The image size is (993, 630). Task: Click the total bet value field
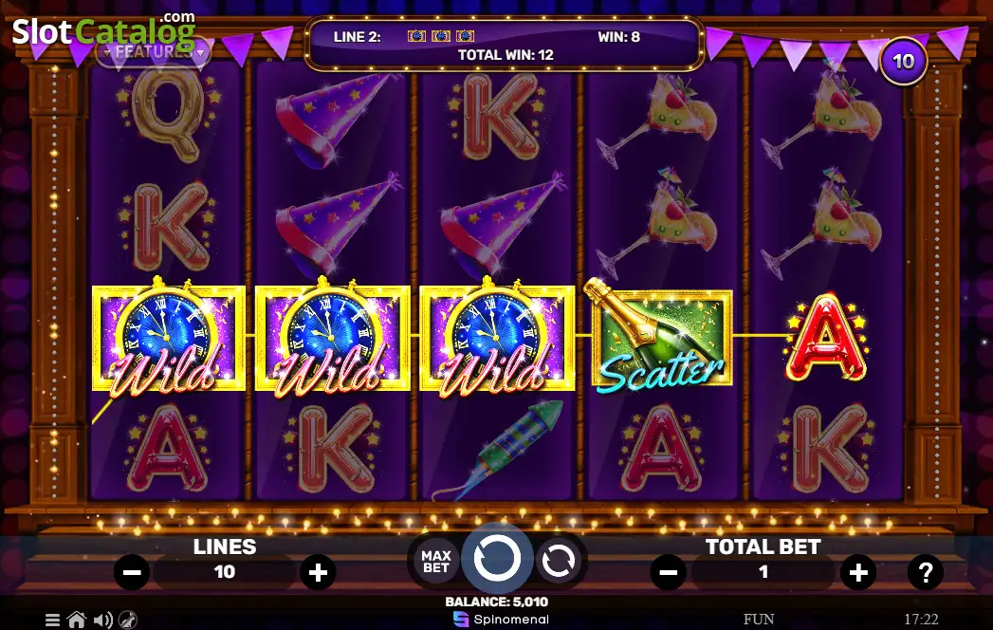tap(763, 572)
